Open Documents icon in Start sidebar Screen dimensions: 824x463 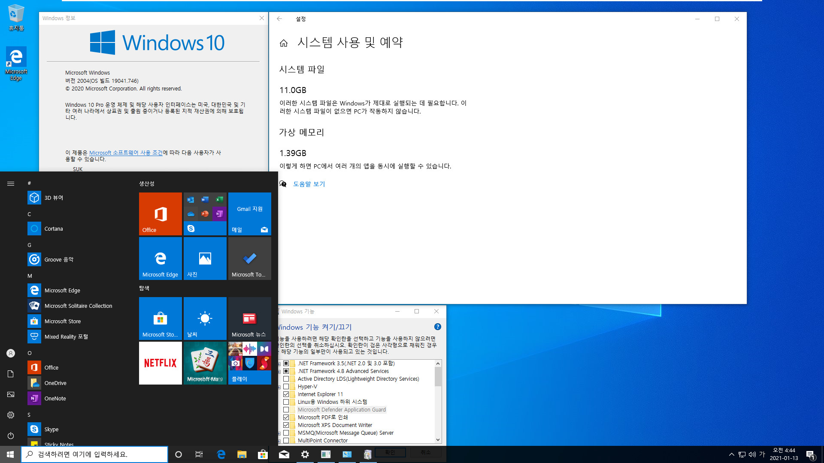[11, 374]
